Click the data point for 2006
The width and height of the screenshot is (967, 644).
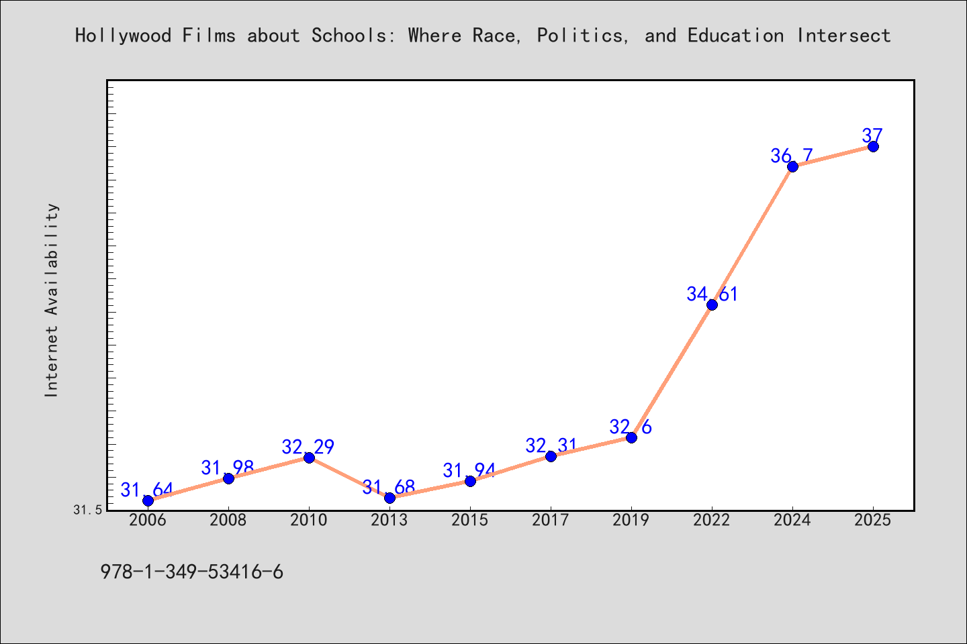pos(148,500)
